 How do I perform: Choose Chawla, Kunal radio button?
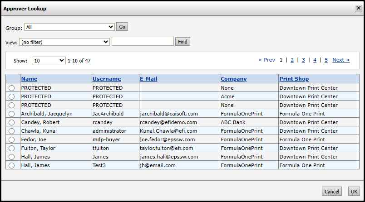pos(12,131)
